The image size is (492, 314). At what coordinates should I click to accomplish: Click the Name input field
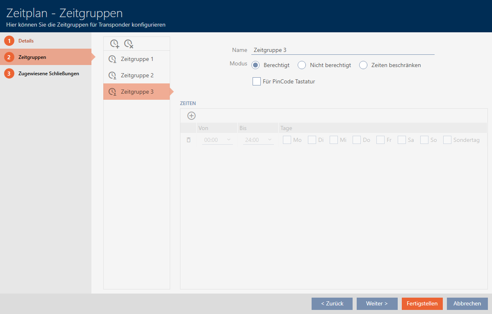[342, 50]
